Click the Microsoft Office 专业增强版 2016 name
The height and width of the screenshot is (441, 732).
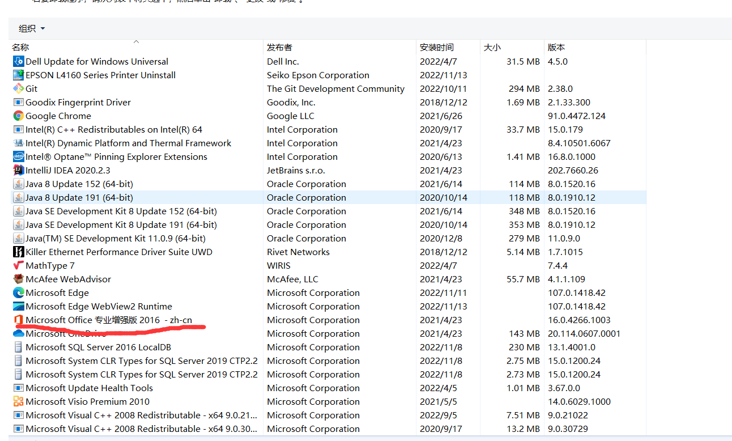pyautogui.click(x=109, y=320)
